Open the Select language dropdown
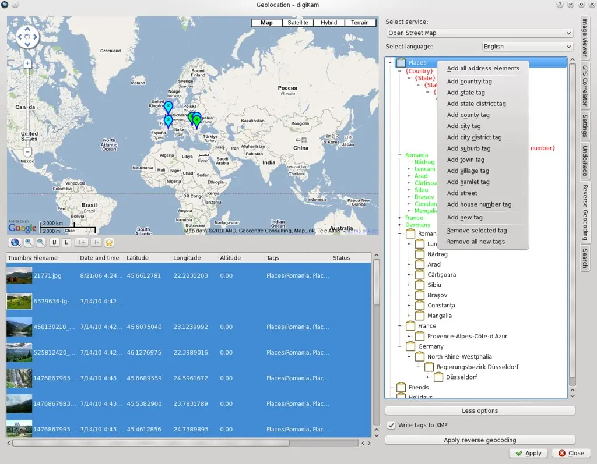 tap(527, 47)
